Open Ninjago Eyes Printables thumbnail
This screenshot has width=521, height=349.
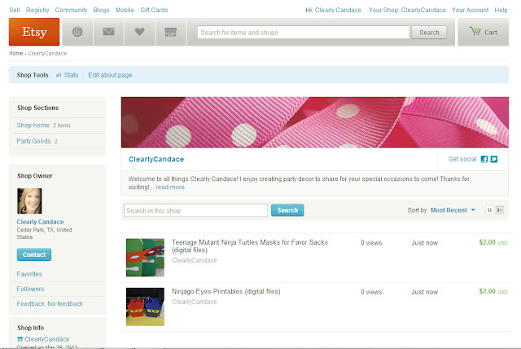145,307
